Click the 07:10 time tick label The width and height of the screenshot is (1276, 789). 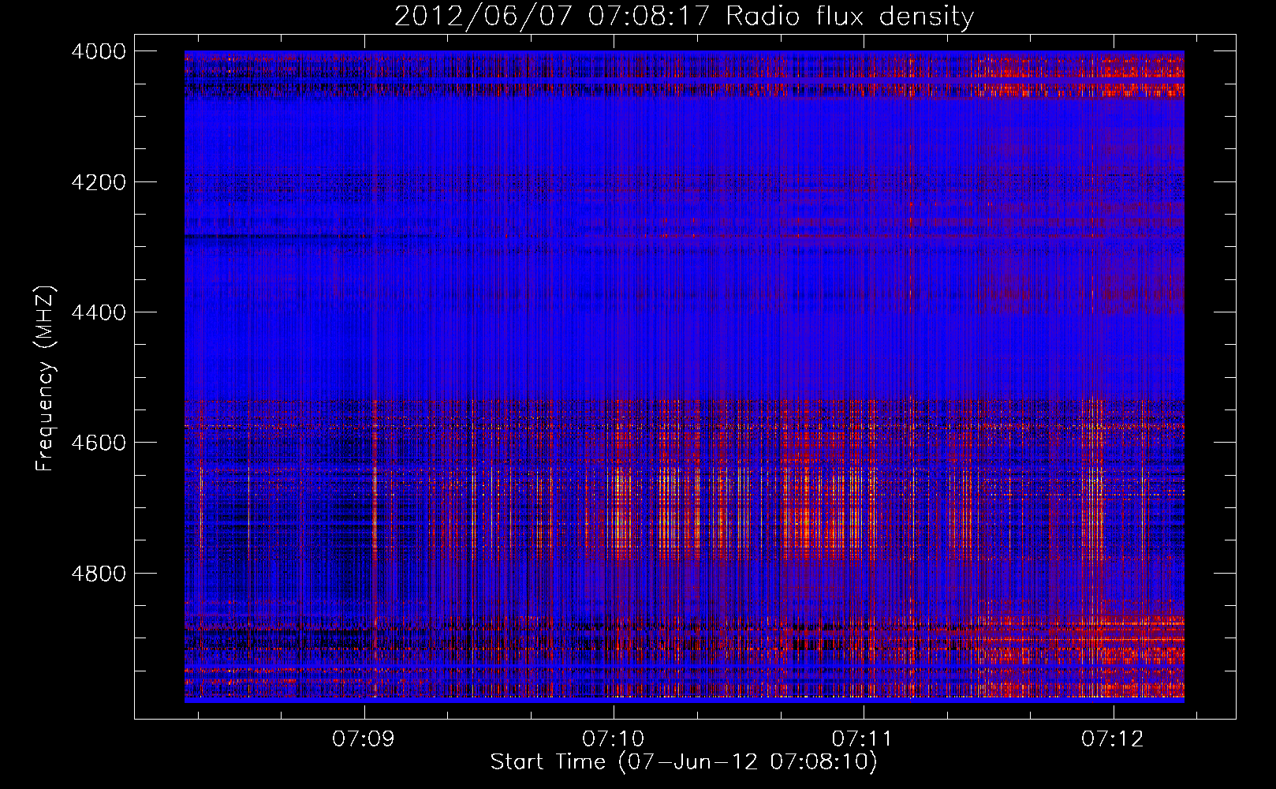tap(614, 739)
